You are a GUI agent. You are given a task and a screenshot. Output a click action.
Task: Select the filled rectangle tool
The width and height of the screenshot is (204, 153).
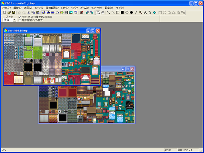coord(122,13)
